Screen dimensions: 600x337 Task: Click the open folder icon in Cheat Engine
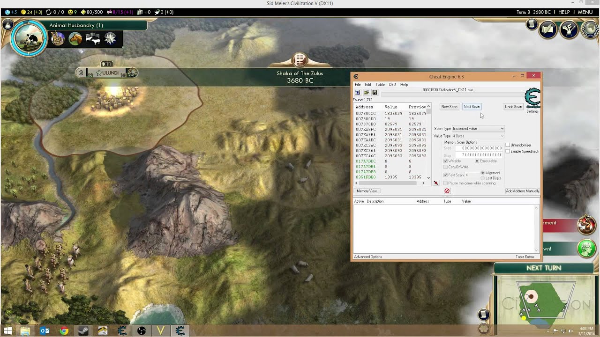366,93
